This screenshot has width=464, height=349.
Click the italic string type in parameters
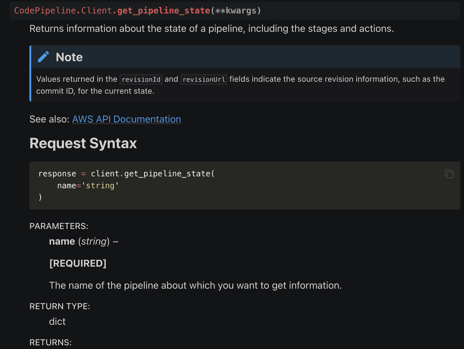[x=94, y=242]
